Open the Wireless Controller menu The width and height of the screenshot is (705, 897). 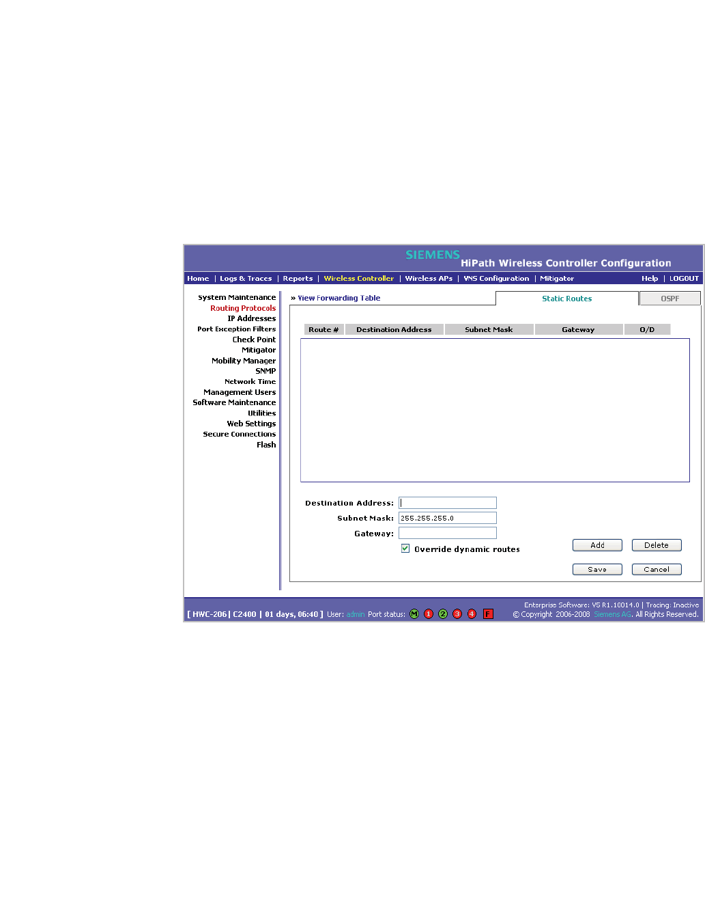coord(359,279)
